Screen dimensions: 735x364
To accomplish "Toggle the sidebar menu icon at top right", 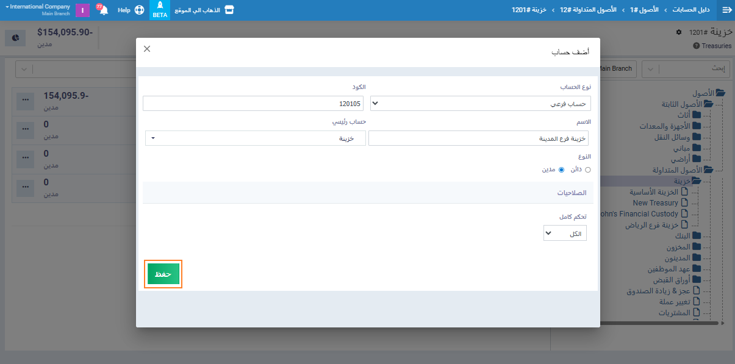I will point(726,10).
